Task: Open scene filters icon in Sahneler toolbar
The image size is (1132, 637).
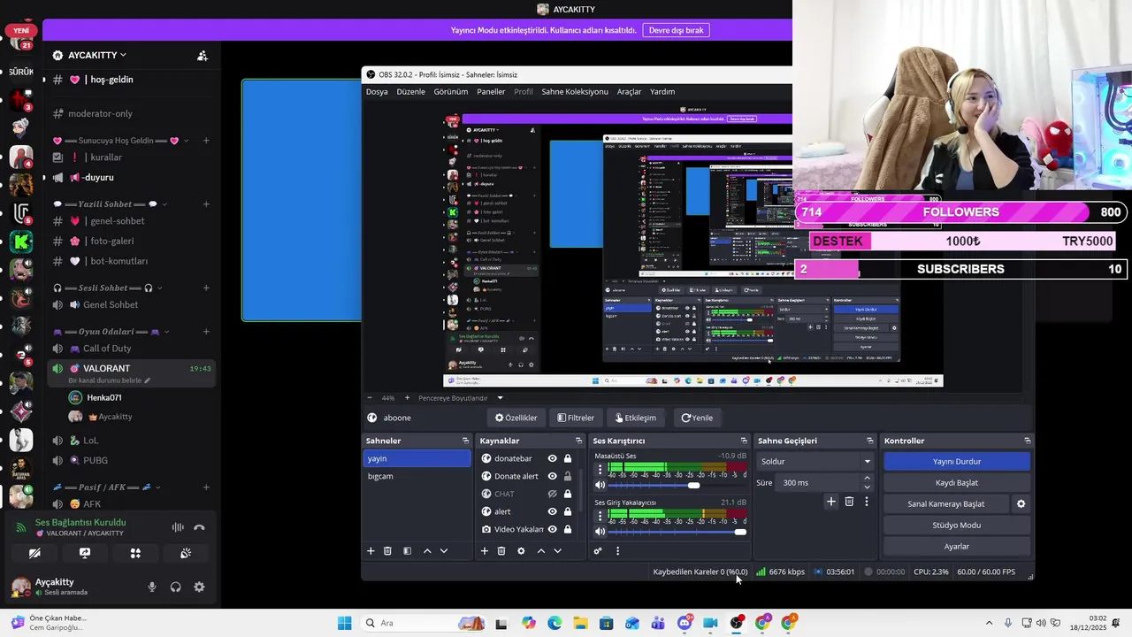Action: pos(407,551)
